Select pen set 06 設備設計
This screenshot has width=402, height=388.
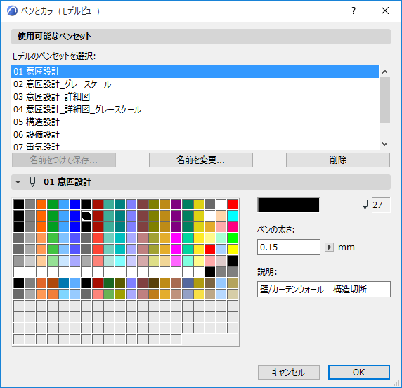click(195, 135)
